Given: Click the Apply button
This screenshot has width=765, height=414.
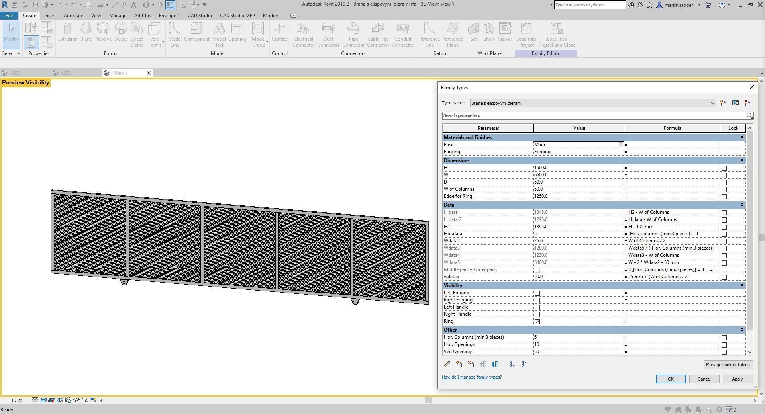Looking at the screenshot, I should click(738, 379).
